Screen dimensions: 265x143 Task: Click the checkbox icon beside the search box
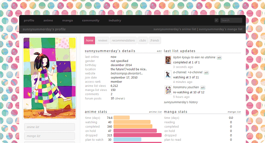click(216, 21)
